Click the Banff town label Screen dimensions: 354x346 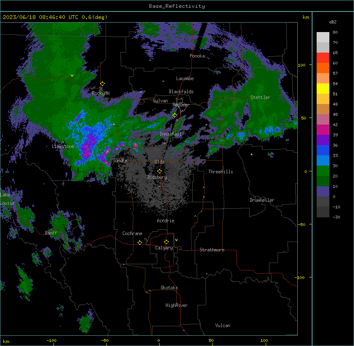tap(51, 233)
